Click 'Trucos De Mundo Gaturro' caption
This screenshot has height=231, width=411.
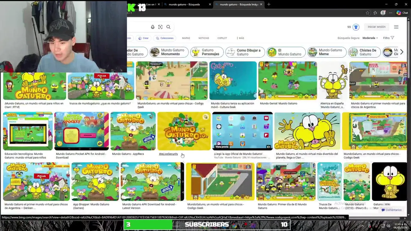(x=329, y=206)
